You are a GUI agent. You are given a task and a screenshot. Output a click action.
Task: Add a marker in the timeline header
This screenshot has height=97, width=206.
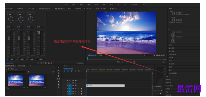[x=75, y=71]
